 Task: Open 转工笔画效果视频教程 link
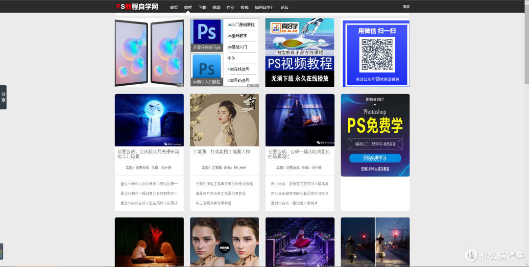pyautogui.click(x=214, y=203)
